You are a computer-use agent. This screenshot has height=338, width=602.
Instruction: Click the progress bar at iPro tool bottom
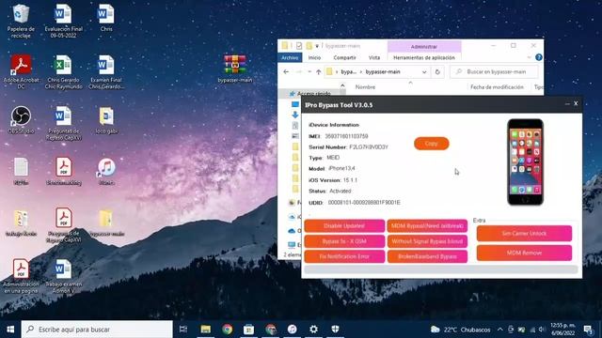(x=441, y=269)
